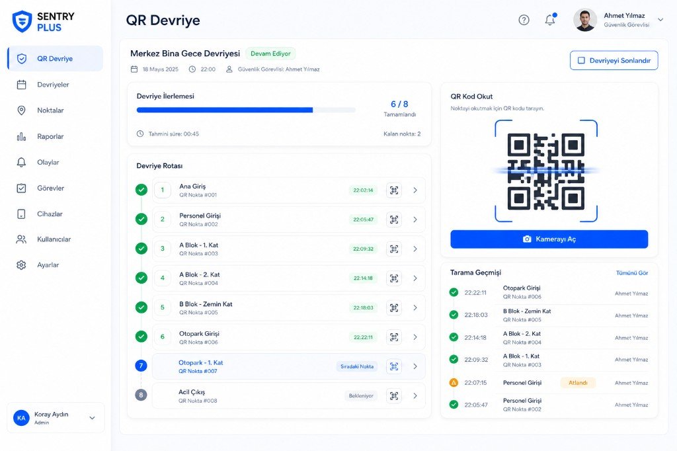Open Tümünü Gör link
The image size is (677, 451).
click(632, 272)
